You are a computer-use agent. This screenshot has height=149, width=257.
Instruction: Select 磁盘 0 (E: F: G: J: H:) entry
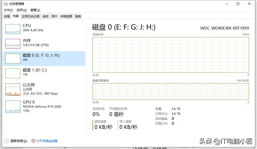coord(44,58)
